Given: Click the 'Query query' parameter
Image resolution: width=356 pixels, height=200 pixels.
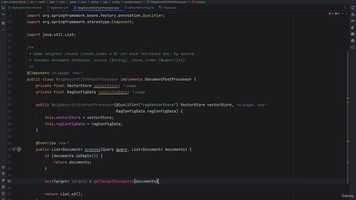Looking at the screenshot, I should coord(115,149).
